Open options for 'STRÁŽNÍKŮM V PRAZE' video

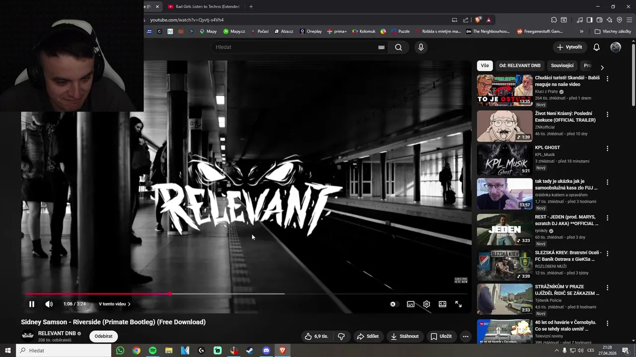[607, 288]
